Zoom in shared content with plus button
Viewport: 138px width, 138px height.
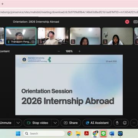(79, 51)
